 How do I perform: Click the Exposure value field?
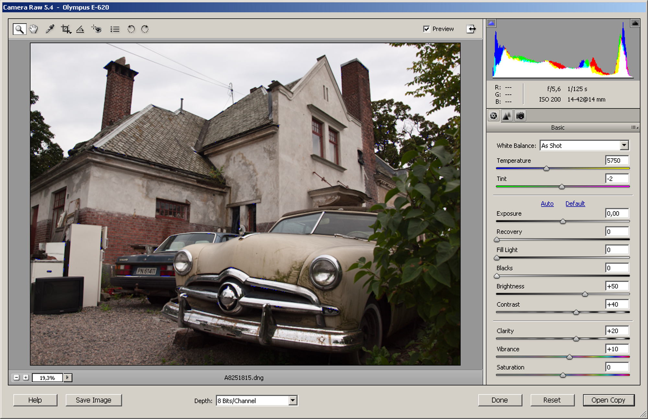tap(617, 213)
